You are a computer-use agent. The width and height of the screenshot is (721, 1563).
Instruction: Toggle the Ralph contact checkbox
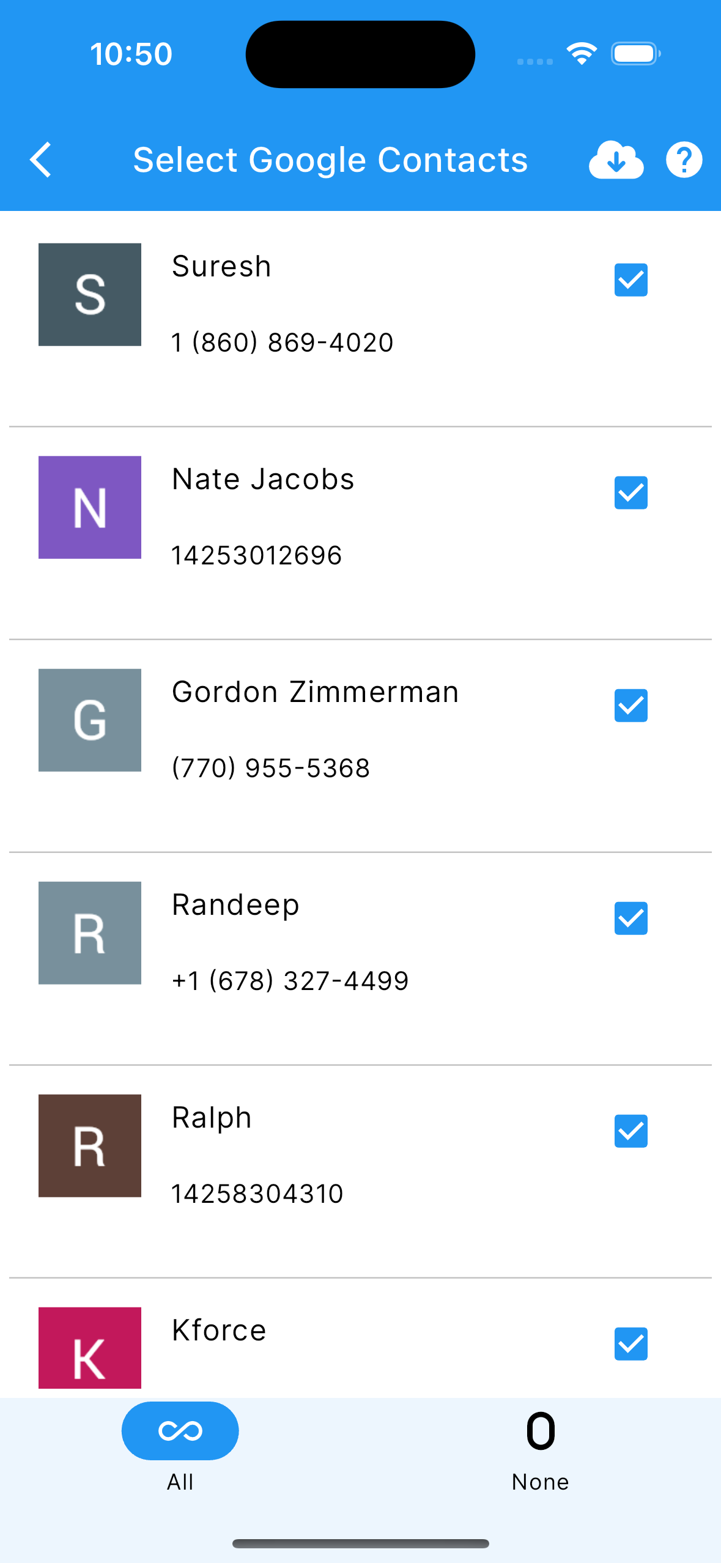click(x=631, y=1131)
